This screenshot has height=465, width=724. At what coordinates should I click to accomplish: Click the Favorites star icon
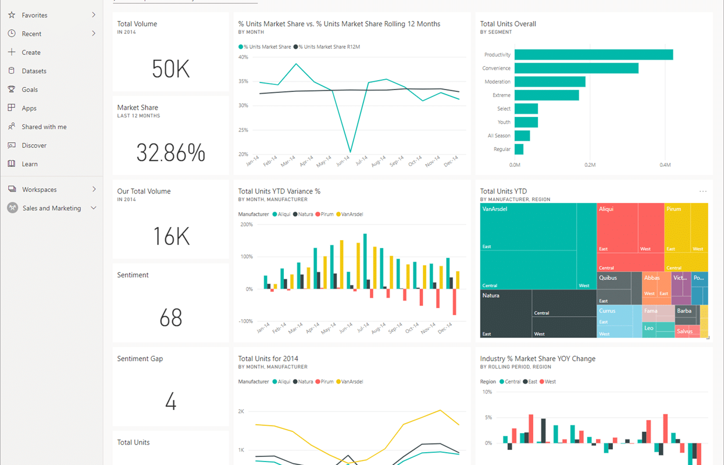(12, 15)
